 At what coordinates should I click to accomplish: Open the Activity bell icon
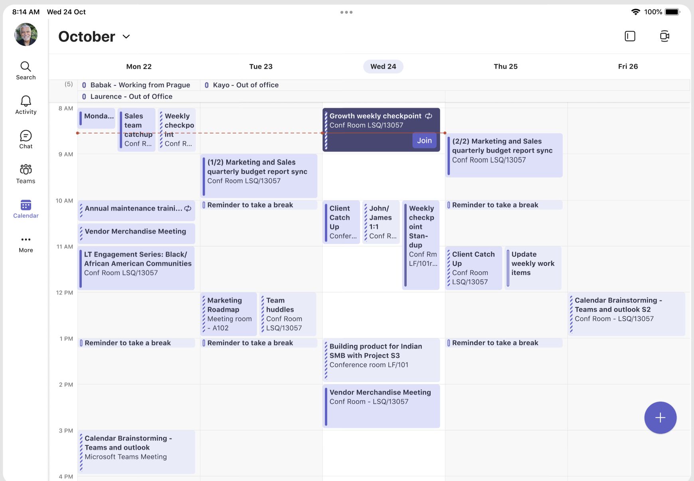pos(26,105)
